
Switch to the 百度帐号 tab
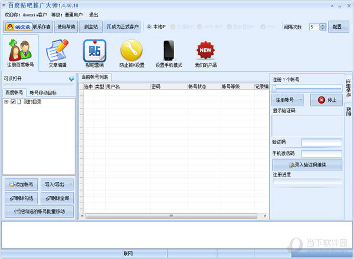[x=14, y=92]
